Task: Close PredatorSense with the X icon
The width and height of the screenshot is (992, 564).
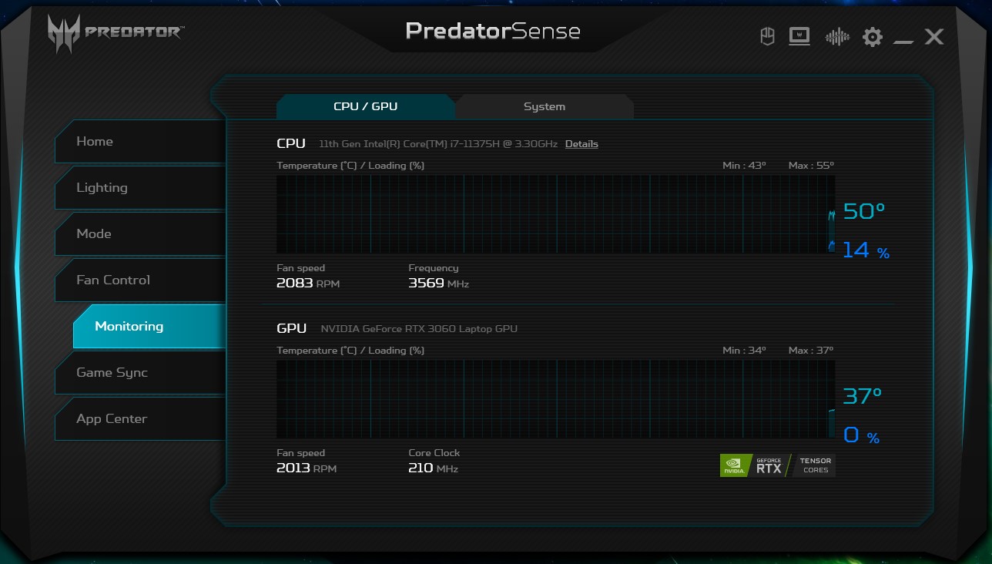Action: pos(934,36)
